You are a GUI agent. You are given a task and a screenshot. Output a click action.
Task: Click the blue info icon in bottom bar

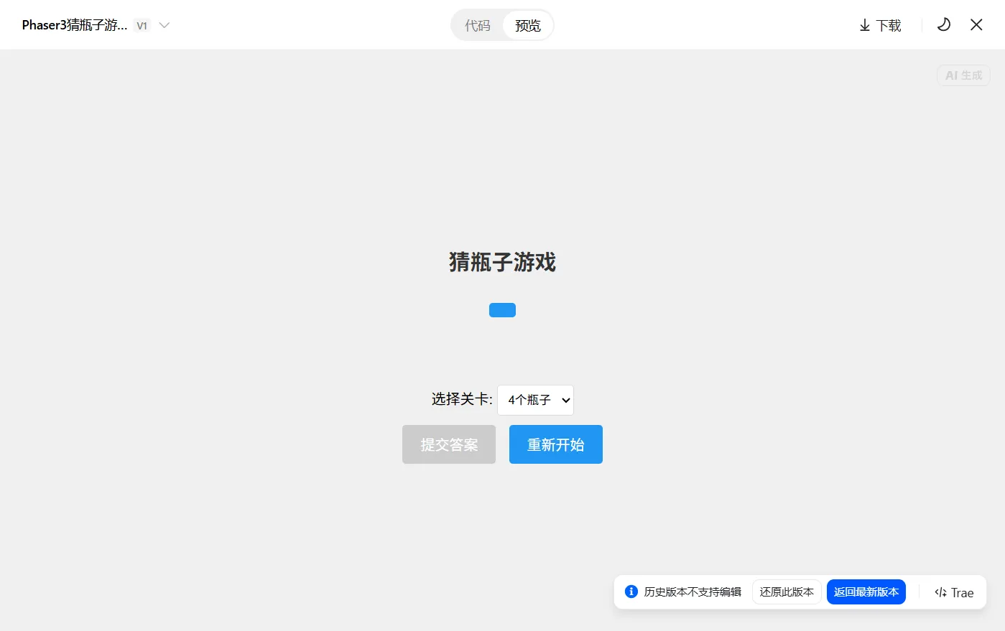pyautogui.click(x=631, y=592)
